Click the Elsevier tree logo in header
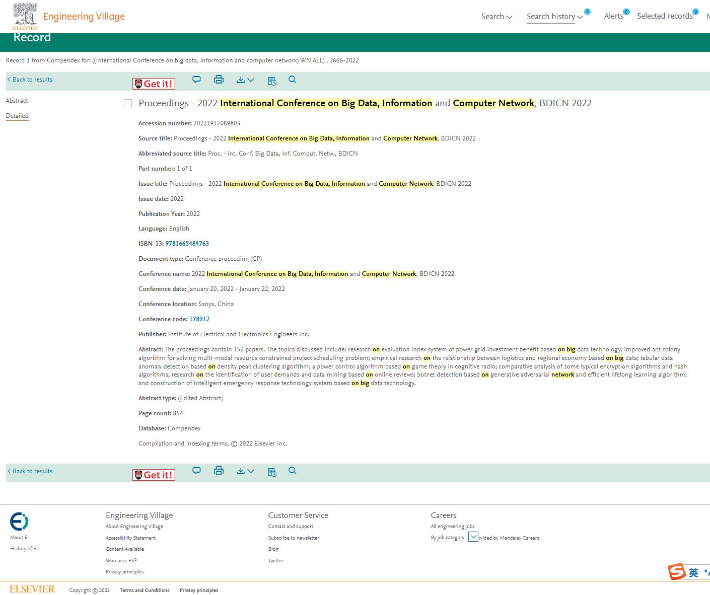 (25, 16)
